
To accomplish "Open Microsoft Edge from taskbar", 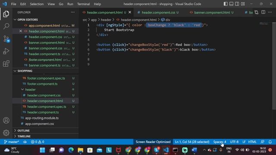I will click(x=71, y=150).
